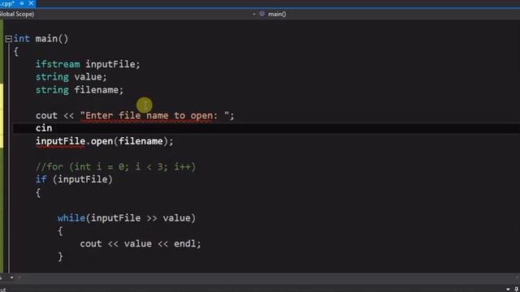Click 'open' in inputFile.open(filename)
520x292 pixels.
tap(102, 142)
